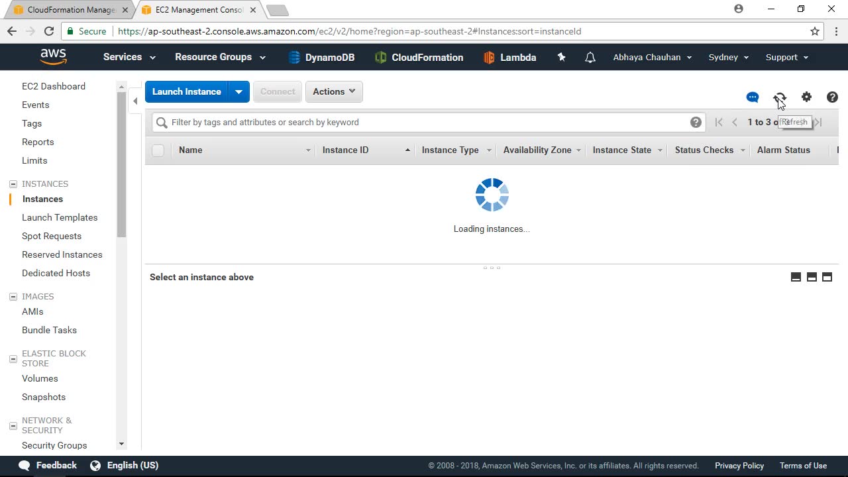Open the notifications bell
This screenshot has width=848, height=477.
pyautogui.click(x=590, y=58)
